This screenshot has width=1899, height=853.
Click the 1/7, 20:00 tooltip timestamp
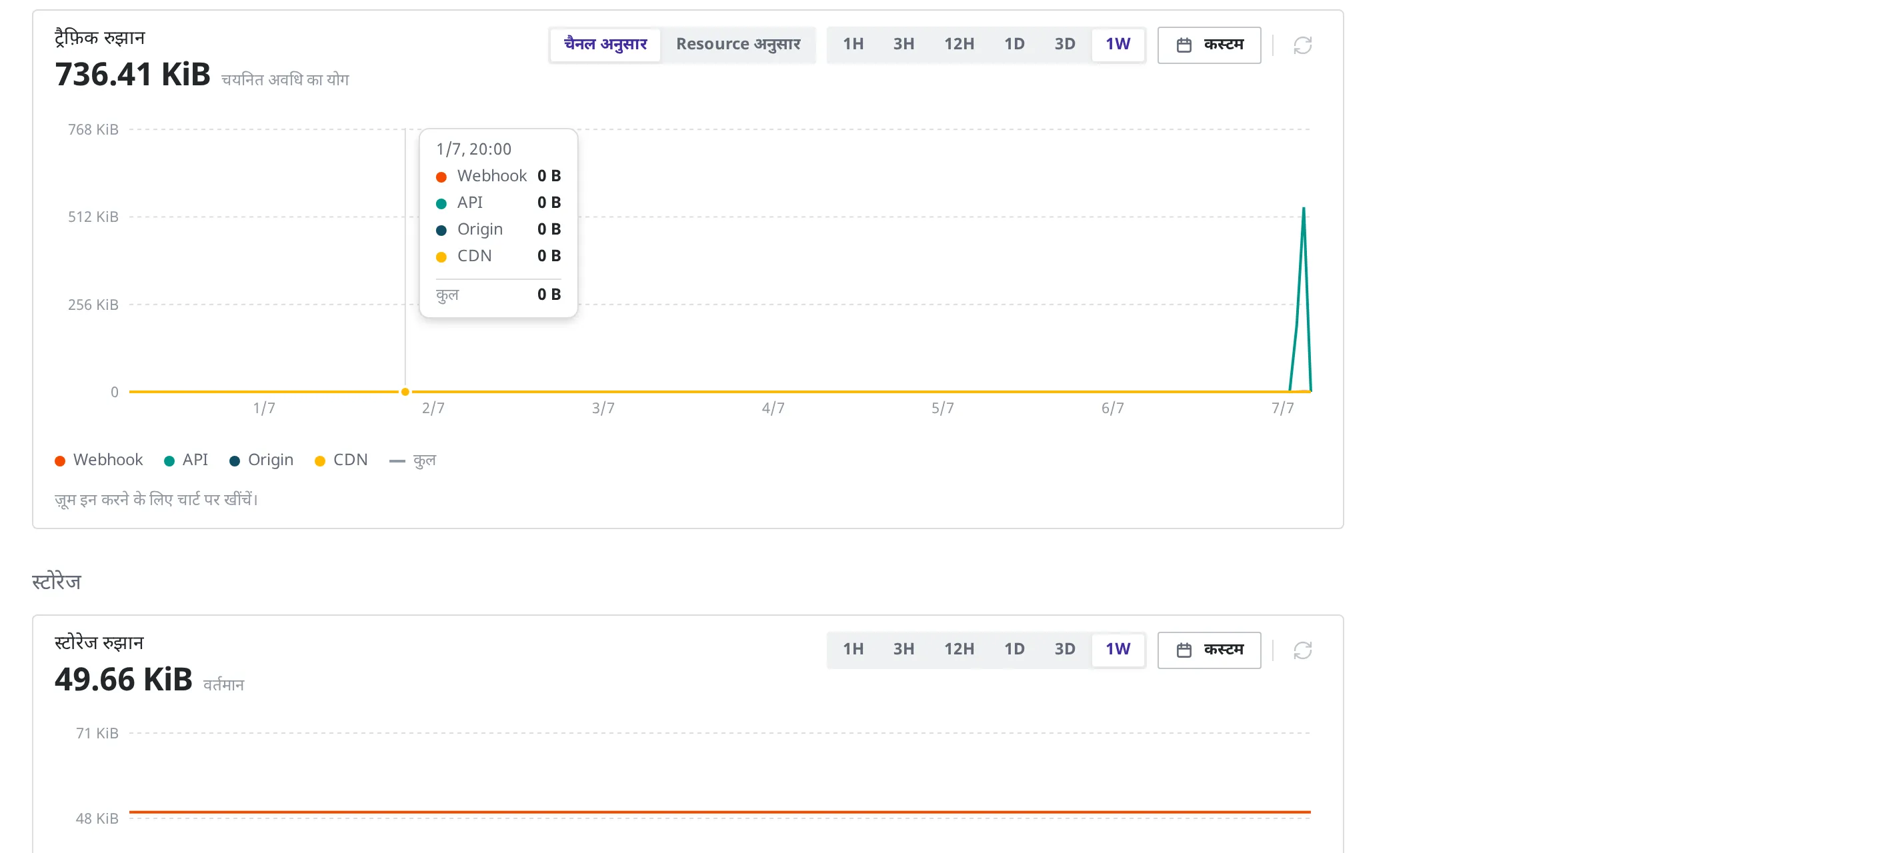pos(473,149)
